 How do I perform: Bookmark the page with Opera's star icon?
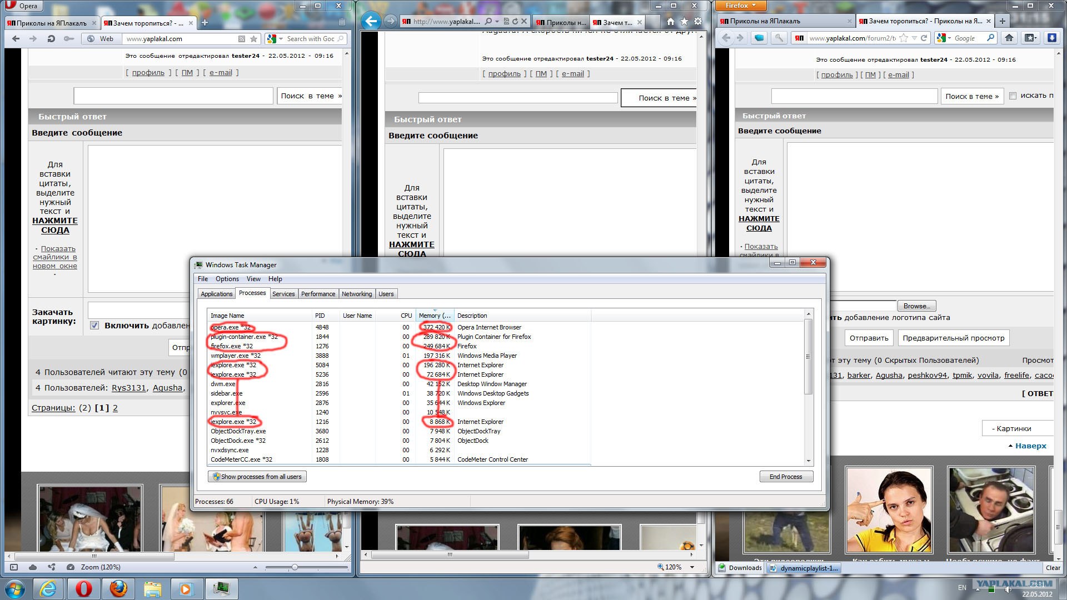(x=254, y=39)
